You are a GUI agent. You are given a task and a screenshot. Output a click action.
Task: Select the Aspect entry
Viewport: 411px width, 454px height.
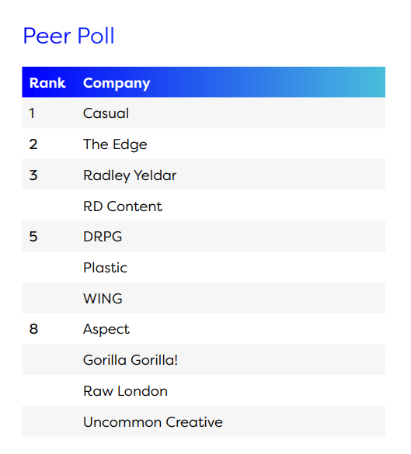pos(106,330)
